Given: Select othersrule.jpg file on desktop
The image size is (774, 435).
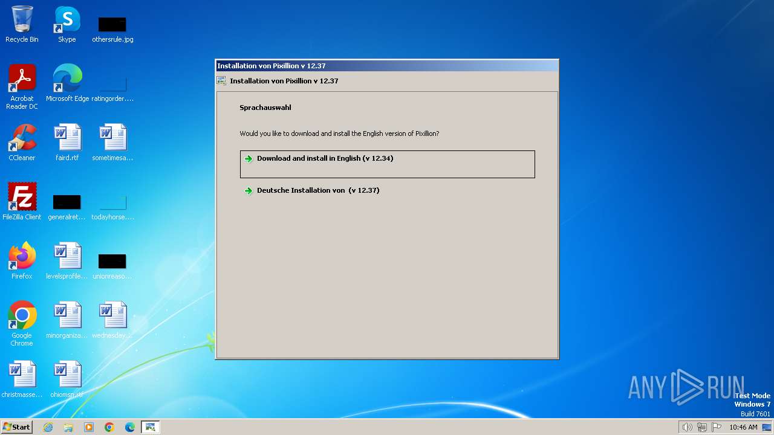Looking at the screenshot, I should pyautogui.click(x=112, y=29).
